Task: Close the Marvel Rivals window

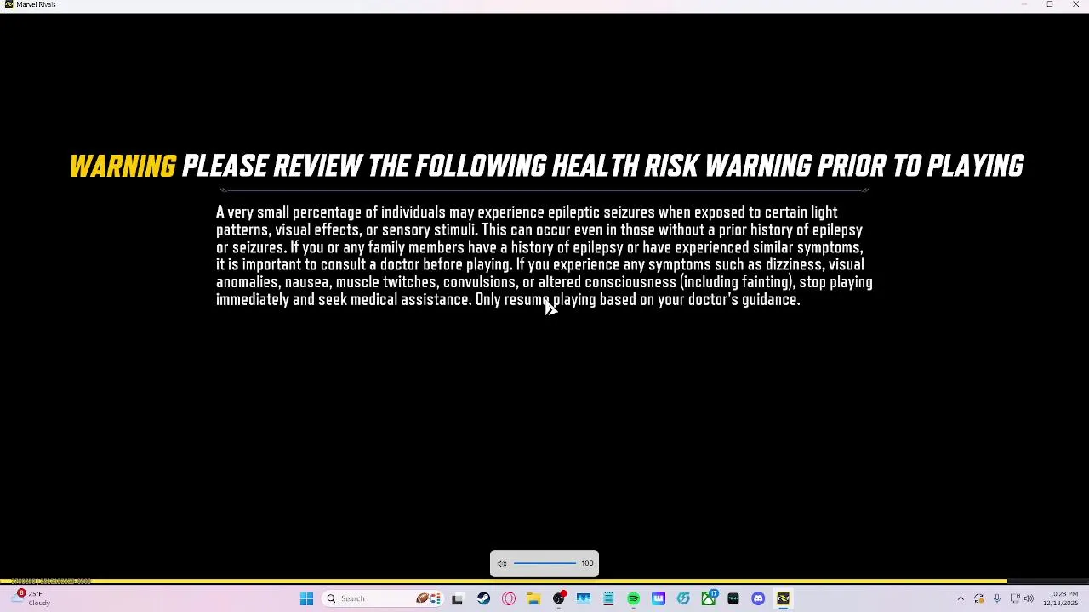Action: 1075,4
